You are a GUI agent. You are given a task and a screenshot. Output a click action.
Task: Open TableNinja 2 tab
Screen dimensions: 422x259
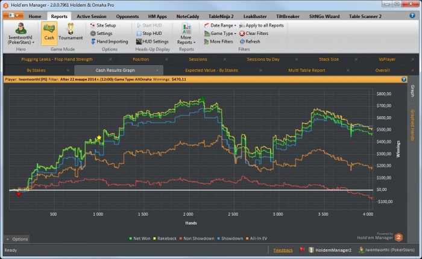[x=221, y=16]
